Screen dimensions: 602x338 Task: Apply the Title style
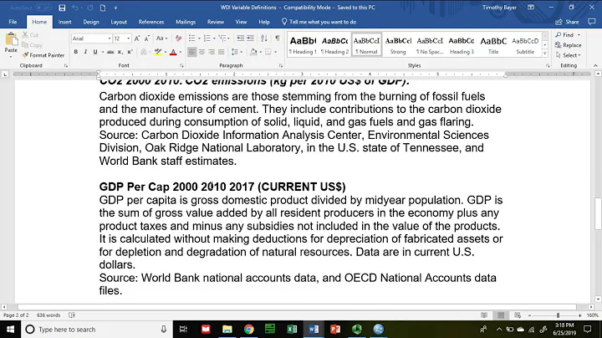click(493, 45)
